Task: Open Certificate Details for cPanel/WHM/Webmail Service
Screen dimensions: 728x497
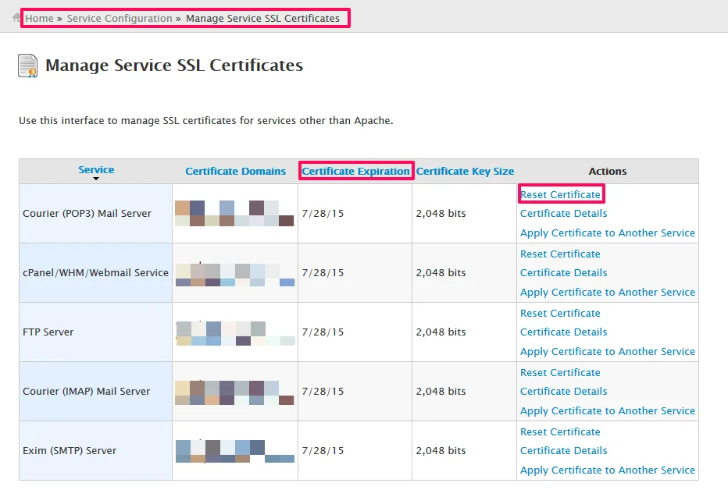Action: click(x=564, y=272)
